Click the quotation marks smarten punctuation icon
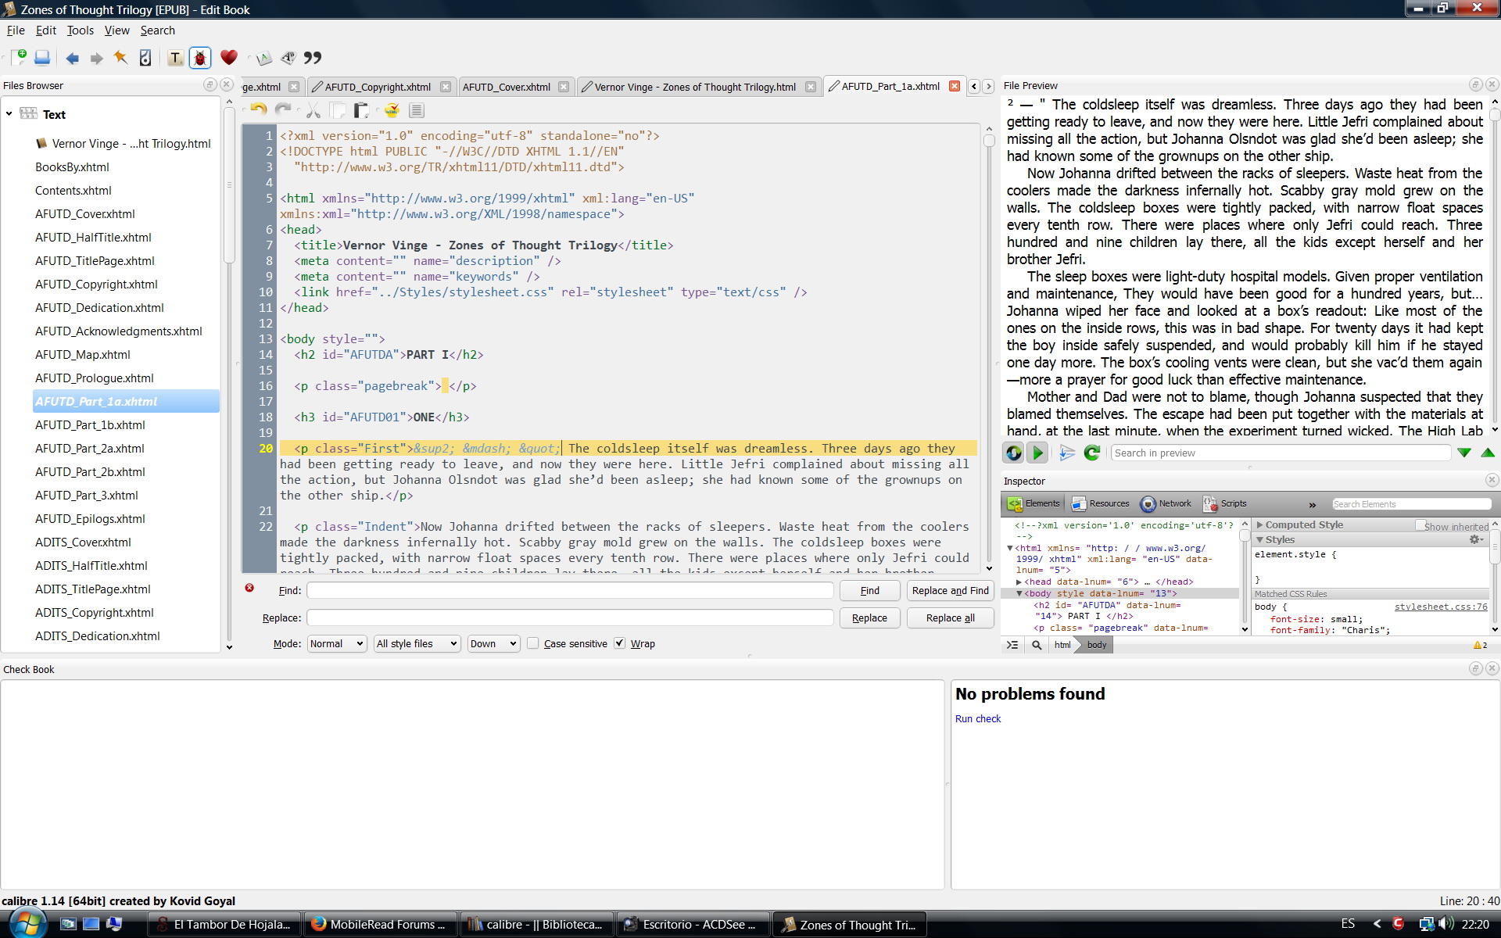 tap(313, 58)
